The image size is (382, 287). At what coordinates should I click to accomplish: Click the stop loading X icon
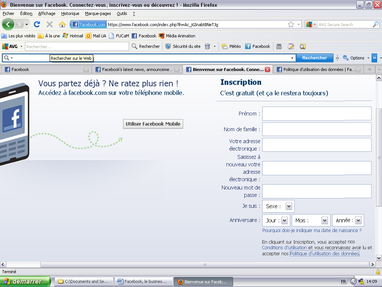[50, 24]
